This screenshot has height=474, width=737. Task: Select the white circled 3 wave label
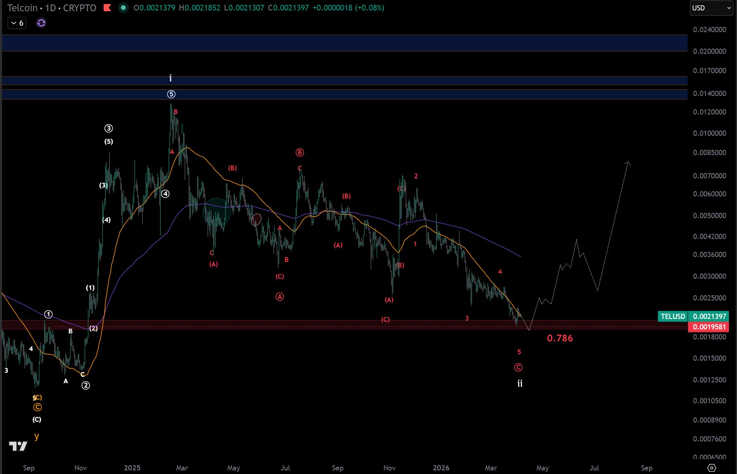tap(108, 129)
